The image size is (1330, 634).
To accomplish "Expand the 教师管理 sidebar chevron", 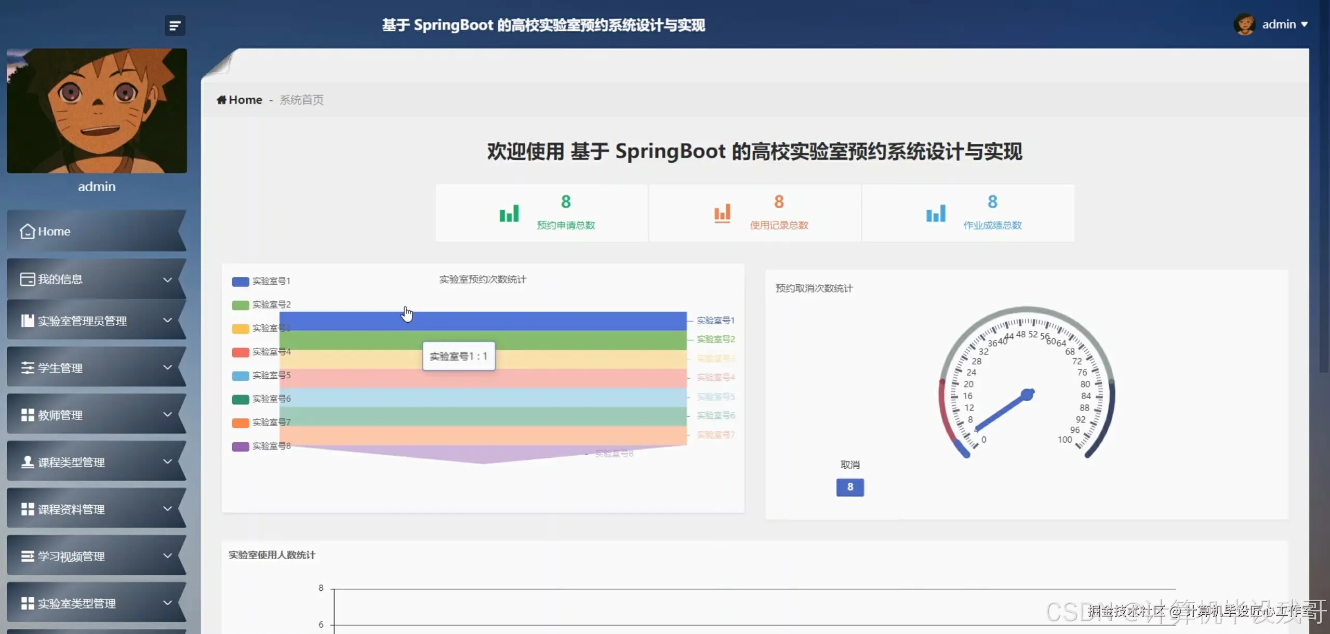I will tap(167, 415).
